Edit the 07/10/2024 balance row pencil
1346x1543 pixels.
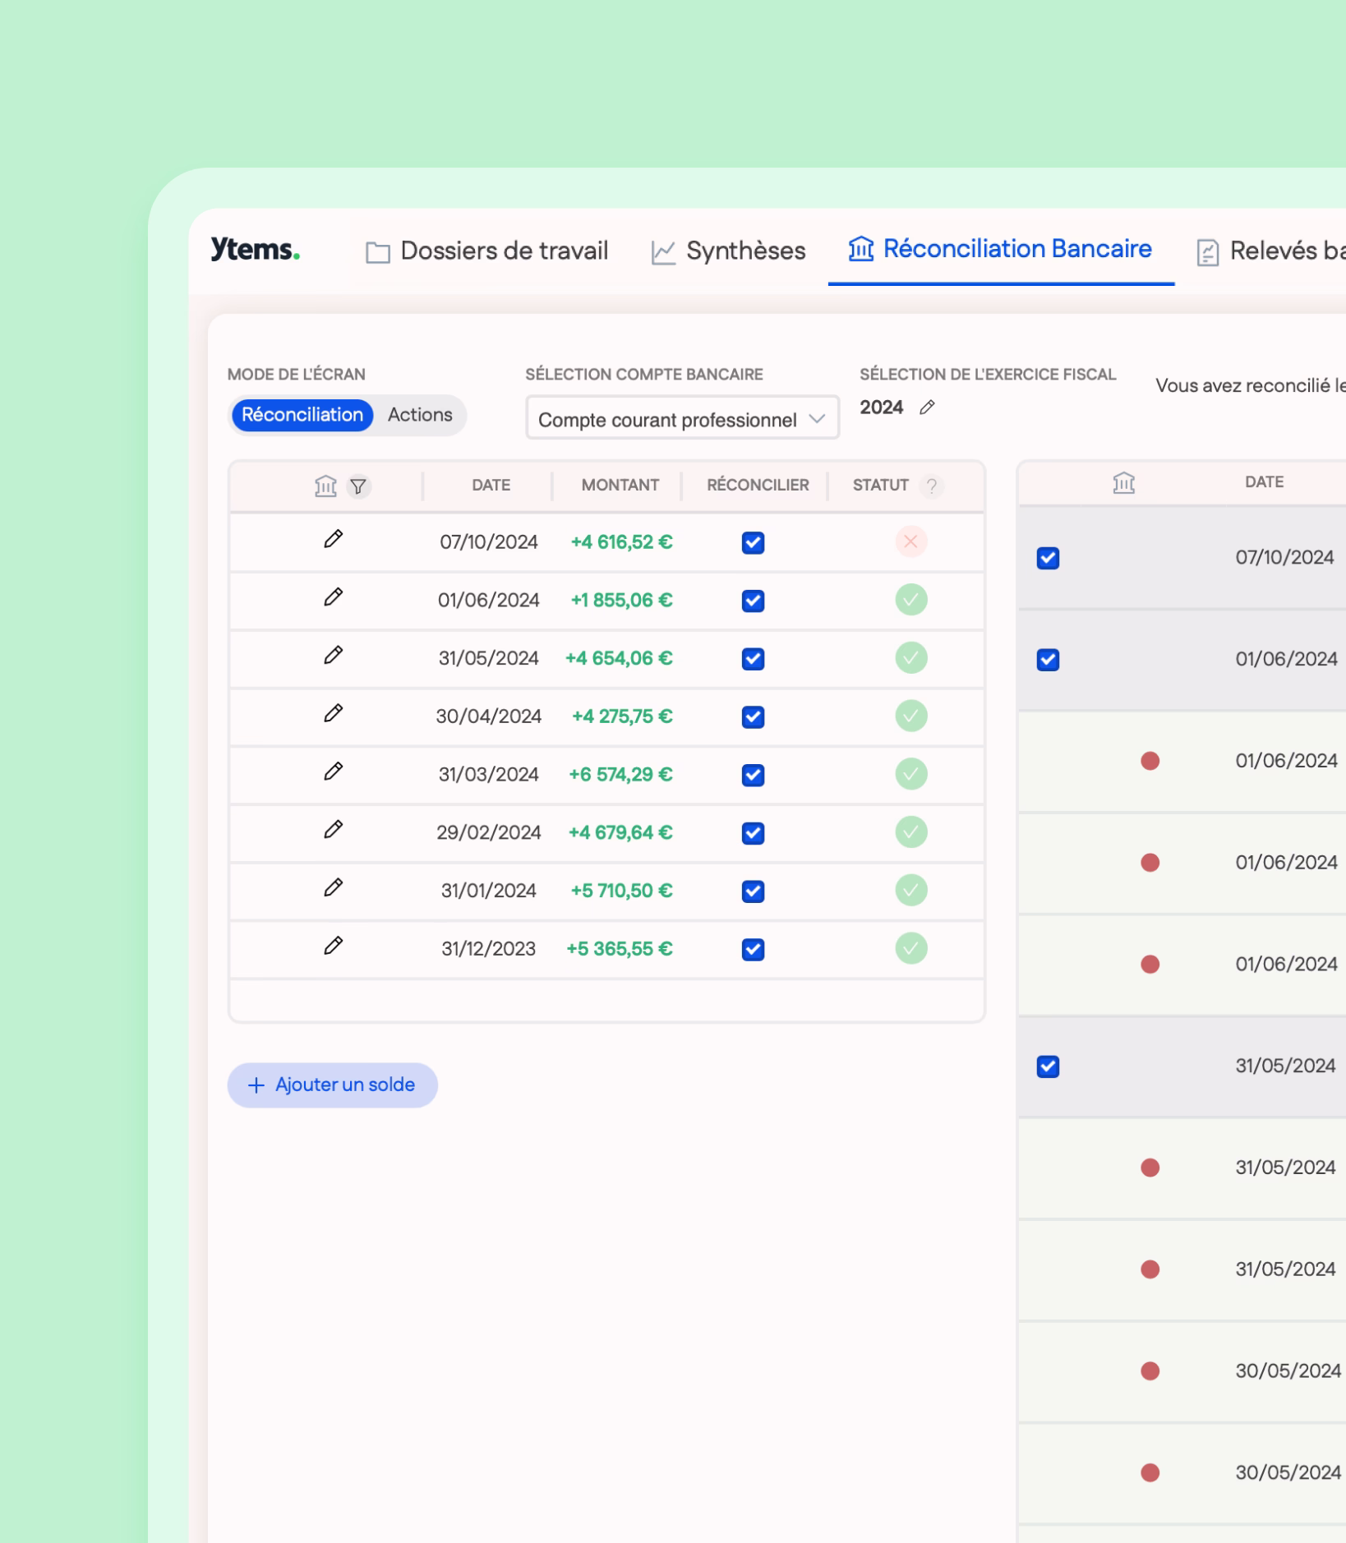tap(333, 539)
